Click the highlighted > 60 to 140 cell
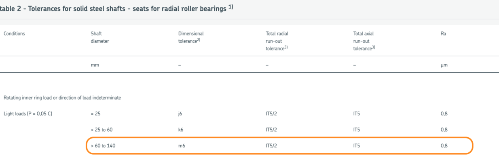Image resolution: width=499 pixels, height=162 pixels. [103, 146]
